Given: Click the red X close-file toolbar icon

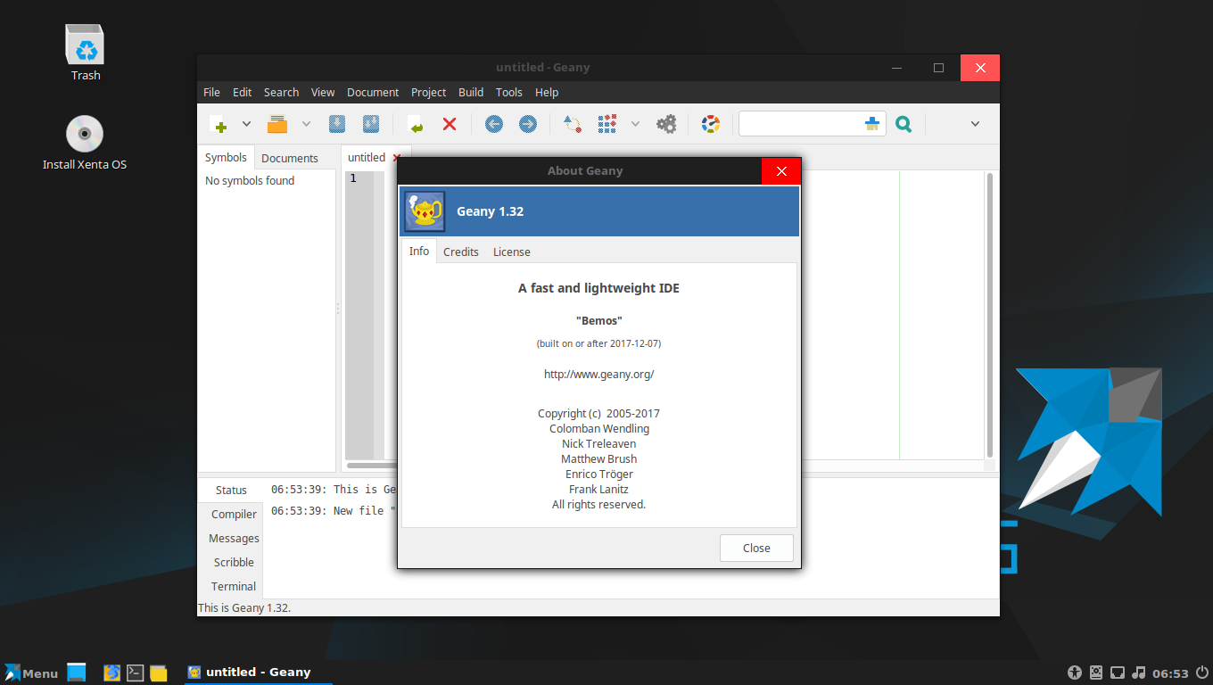Looking at the screenshot, I should tap(450, 124).
